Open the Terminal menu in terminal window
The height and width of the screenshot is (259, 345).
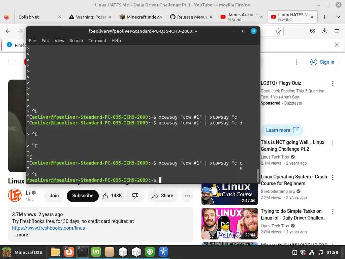pyautogui.click(x=97, y=40)
